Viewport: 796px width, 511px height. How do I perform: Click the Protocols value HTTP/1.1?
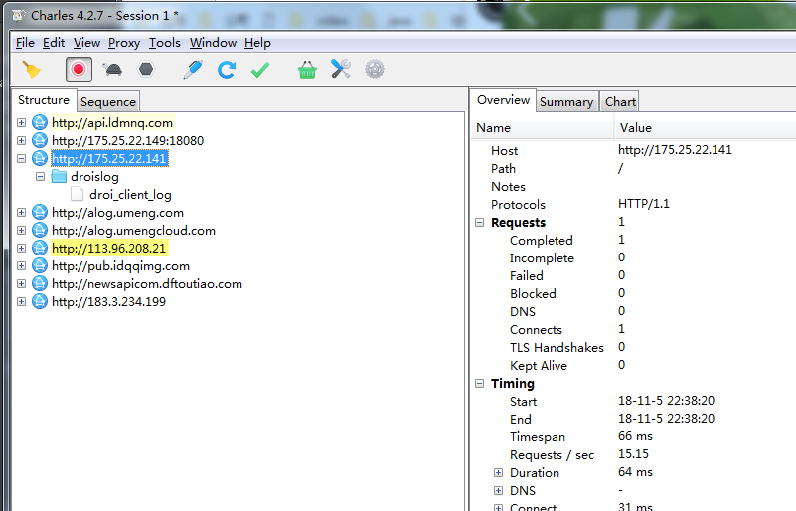[644, 204]
